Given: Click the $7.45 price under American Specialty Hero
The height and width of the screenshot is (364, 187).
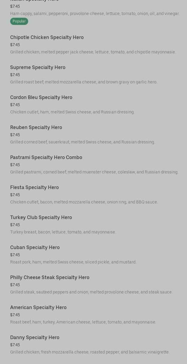Looking at the screenshot, I should coord(15,315).
